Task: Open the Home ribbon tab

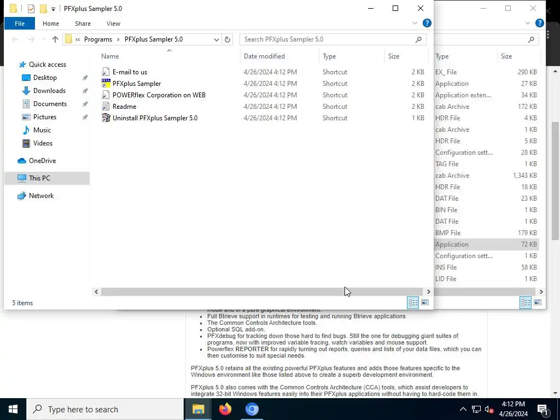Action: tap(51, 24)
